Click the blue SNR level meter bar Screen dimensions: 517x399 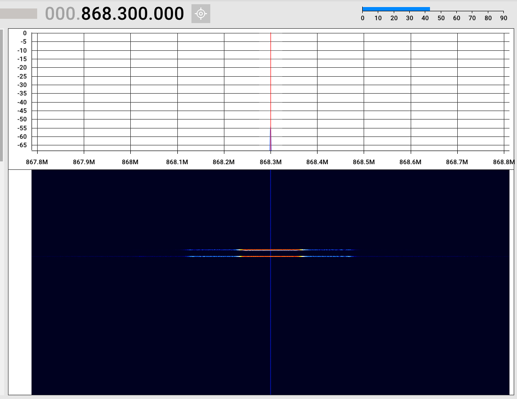[396, 9]
